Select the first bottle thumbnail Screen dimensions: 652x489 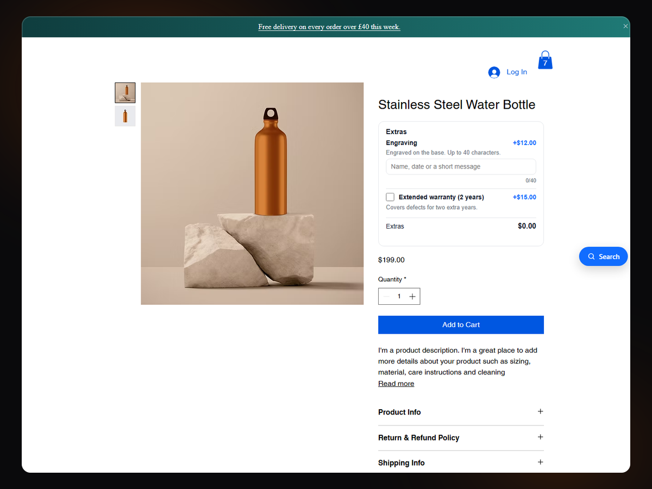point(125,93)
